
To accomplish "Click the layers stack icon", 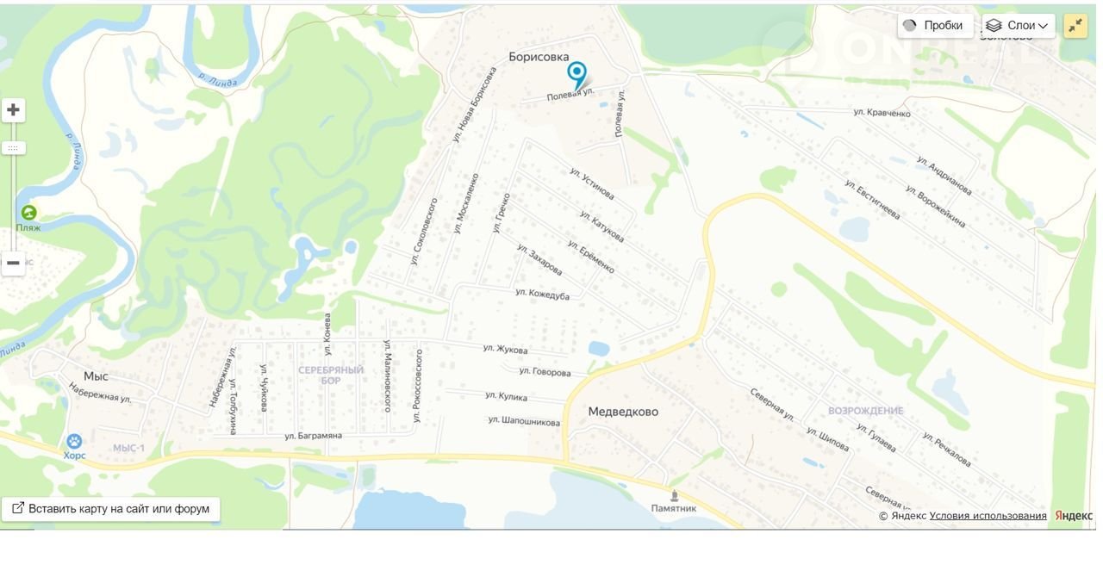I will [x=994, y=26].
